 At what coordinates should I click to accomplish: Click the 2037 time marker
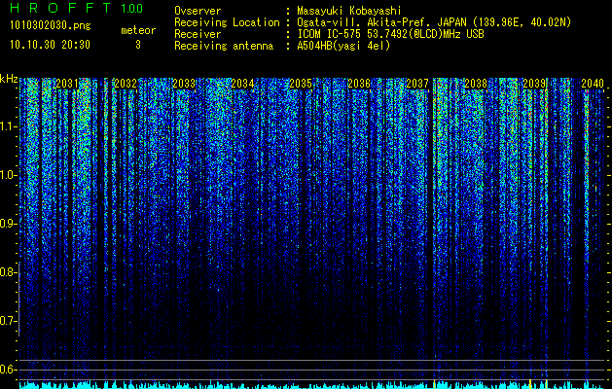point(417,84)
